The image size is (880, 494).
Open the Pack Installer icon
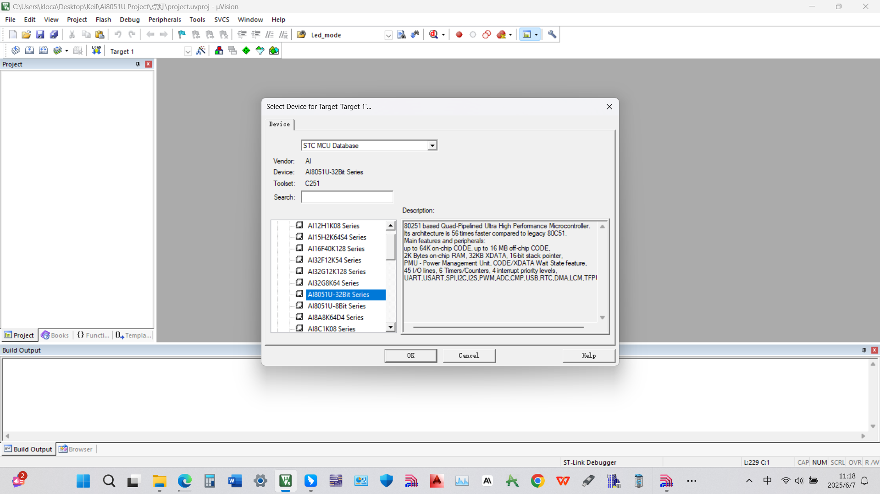coord(274,50)
